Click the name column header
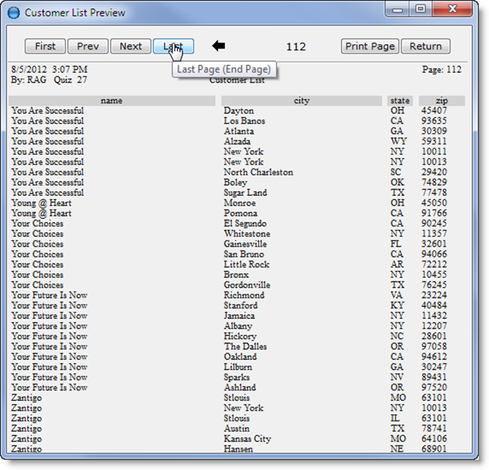This screenshot has height=470, width=489. 112,101
